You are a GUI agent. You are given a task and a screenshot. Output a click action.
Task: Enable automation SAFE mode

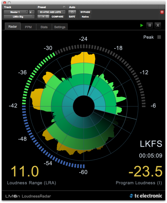72,17
